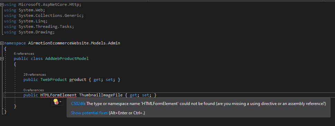Viewport: 335px width, 126px height.
Task: Collapse the using directives block
Action: pyautogui.click(x=2, y=4)
